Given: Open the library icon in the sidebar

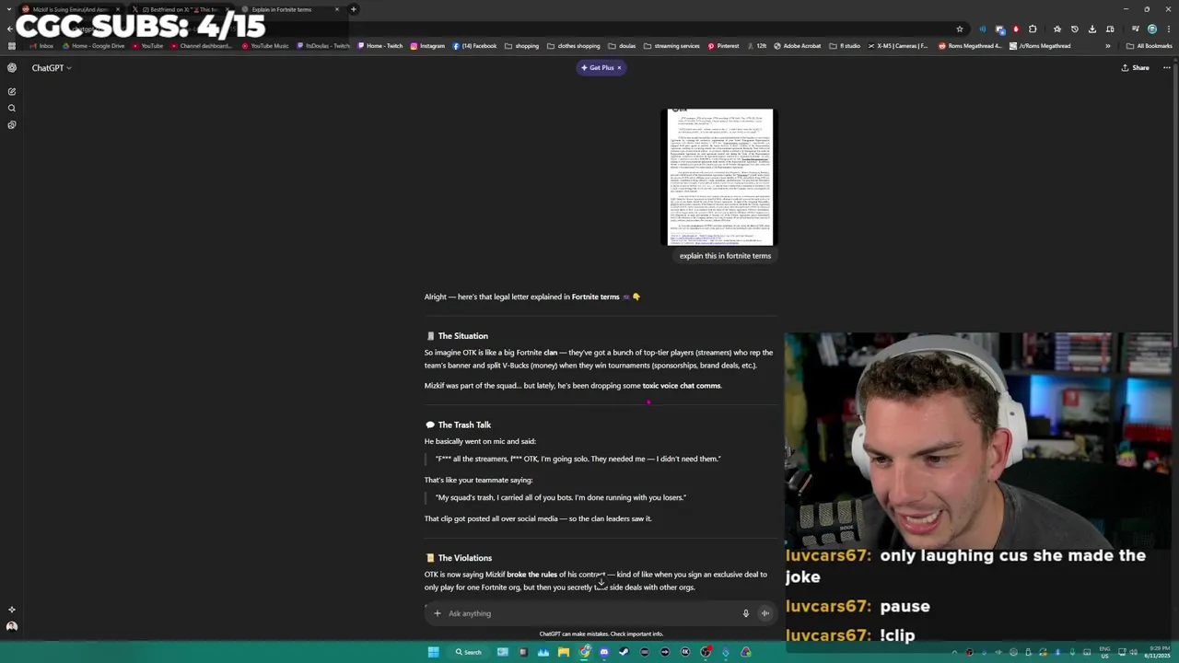Looking at the screenshot, I should coord(12,124).
